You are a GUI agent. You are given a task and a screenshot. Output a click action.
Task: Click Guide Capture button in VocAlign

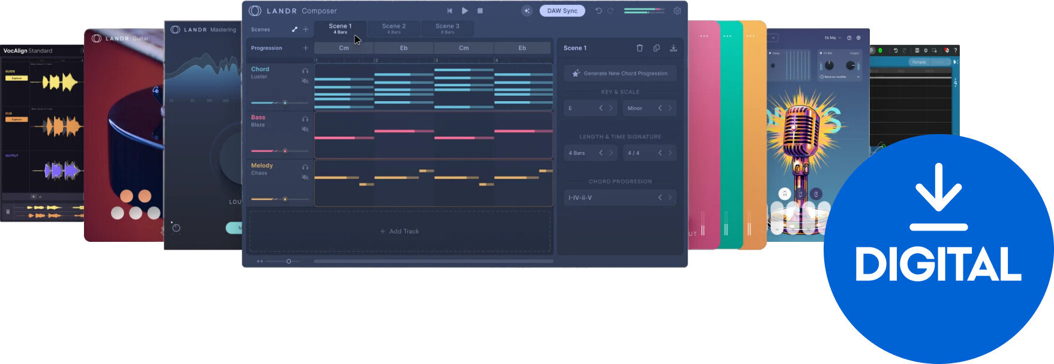[17, 78]
